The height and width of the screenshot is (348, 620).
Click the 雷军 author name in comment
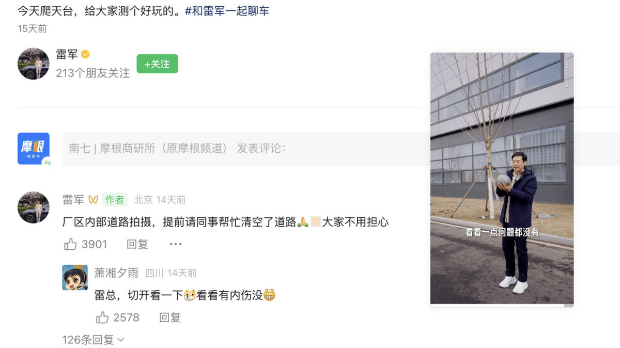point(73,199)
